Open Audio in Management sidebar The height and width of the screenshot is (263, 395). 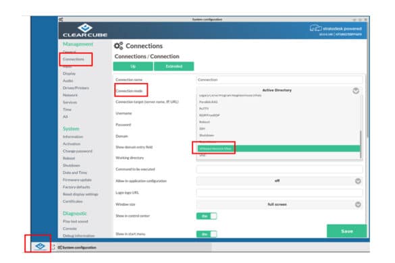[68, 80]
